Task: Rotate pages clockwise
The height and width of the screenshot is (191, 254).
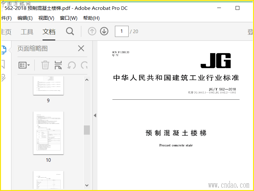Action: (84, 65)
